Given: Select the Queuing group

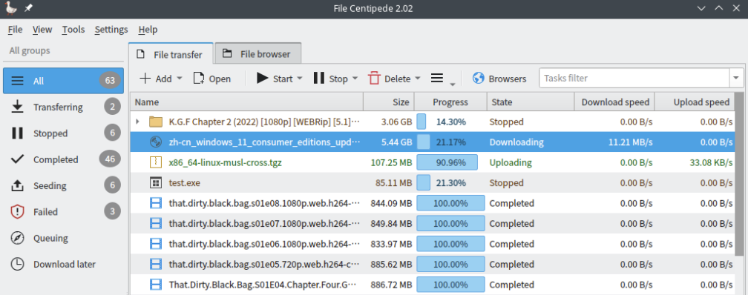Looking at the screenshot, I should pyautogui.click(x=64, y=238).
